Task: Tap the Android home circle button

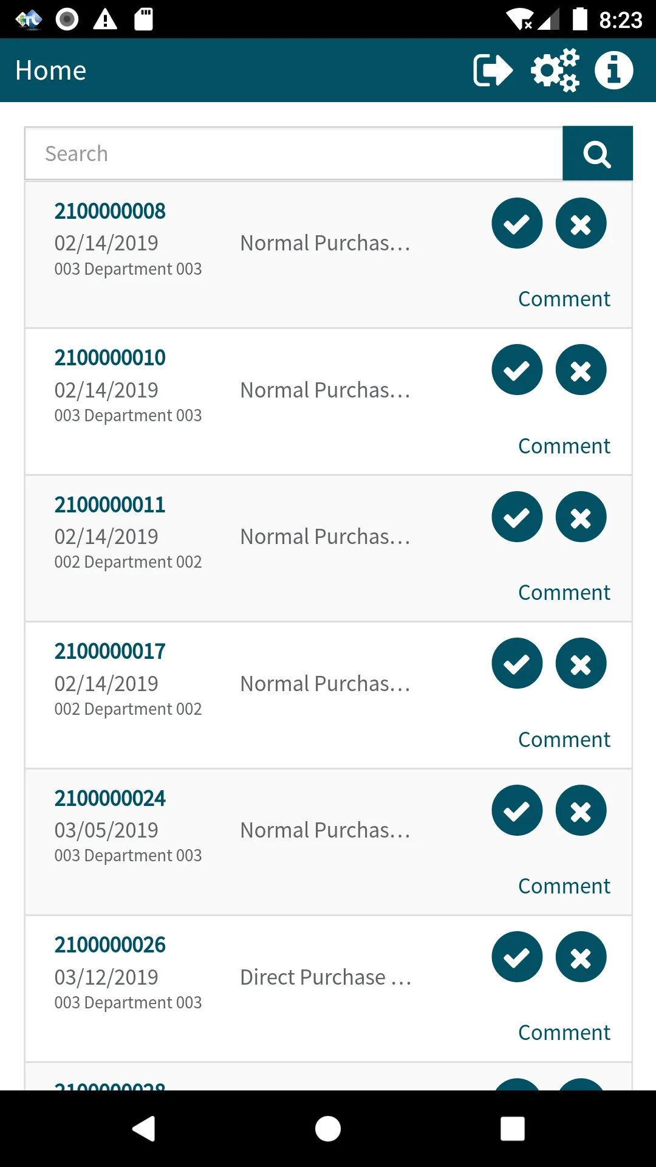Action: coord(328,1129)
